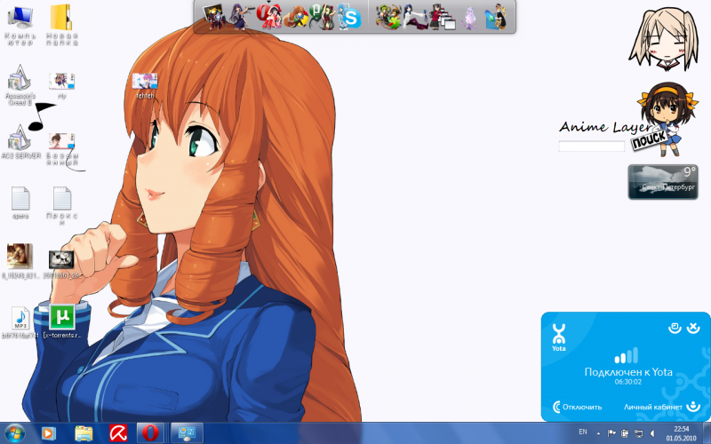711x444 pixels.
Task: Close the Yota connection widget
Action: tap(693, 328)
